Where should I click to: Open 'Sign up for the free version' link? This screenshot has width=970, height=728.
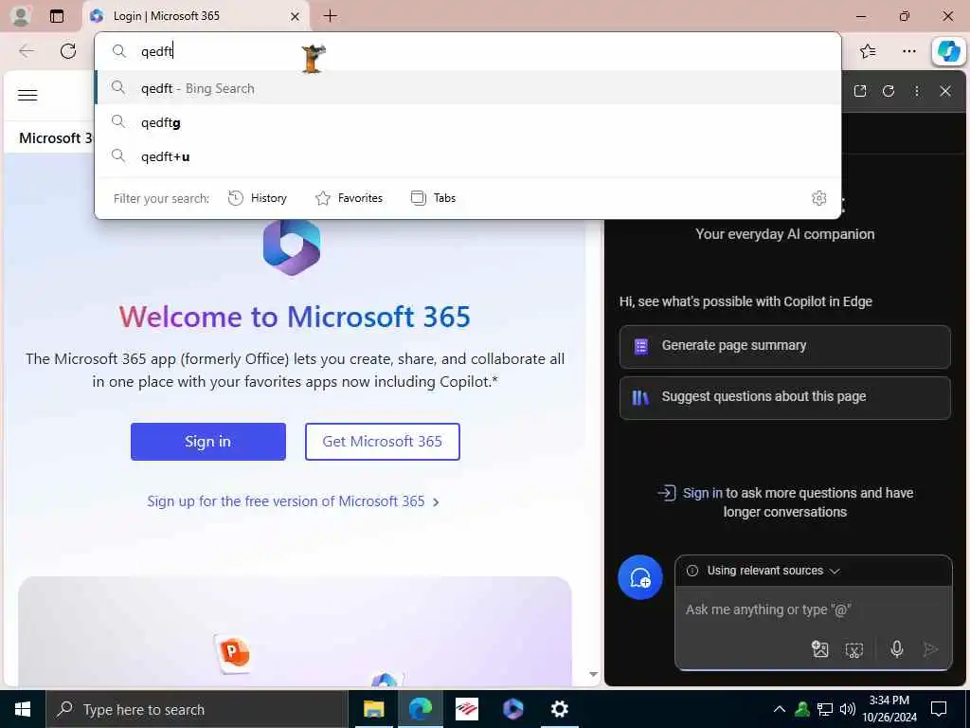[294, 501]
